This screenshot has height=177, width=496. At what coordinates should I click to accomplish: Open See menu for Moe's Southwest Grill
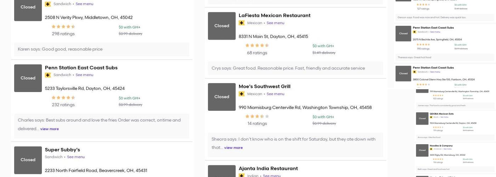click(275, 94)
